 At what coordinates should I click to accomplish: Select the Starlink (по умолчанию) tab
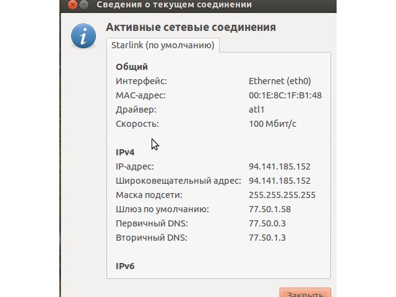click(x=163, y=45)
